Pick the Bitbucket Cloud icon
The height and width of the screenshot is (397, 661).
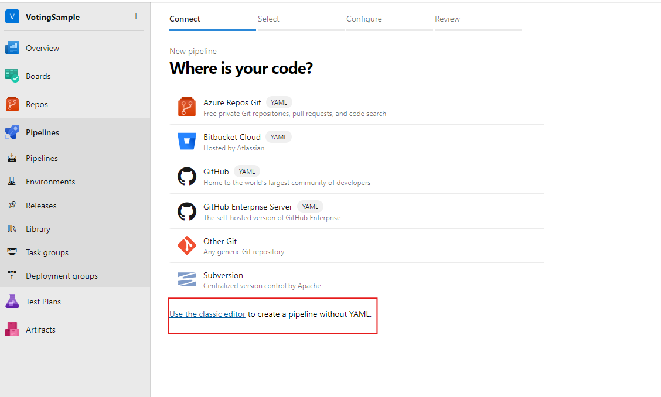tap(187, 141)
